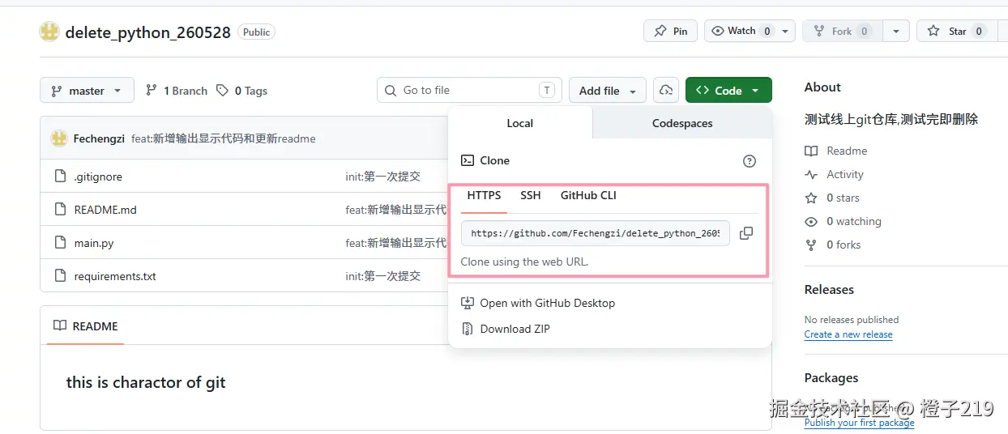Viewport: 1008px width, 434px height.
Task: Open the Fechengzi commit author link
Action: [99, 138]
